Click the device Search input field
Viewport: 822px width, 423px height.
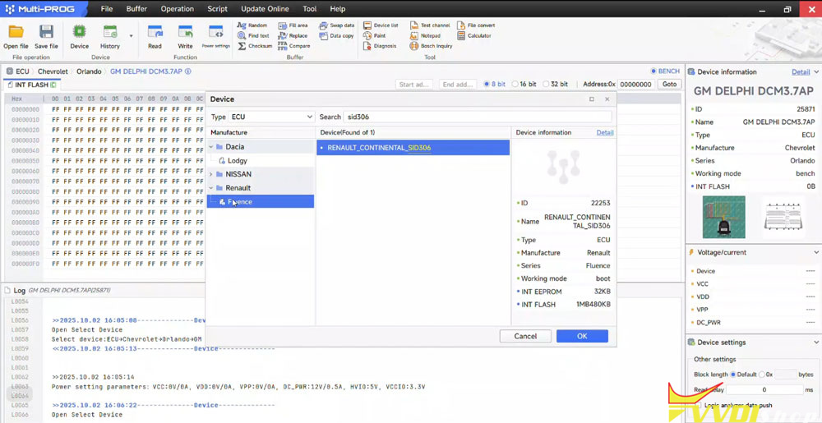point(477,117)
